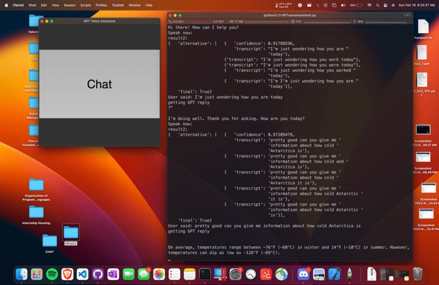Open Xcode from the dock
Viewport: 439px width, 285px height.
click(334, 274)
